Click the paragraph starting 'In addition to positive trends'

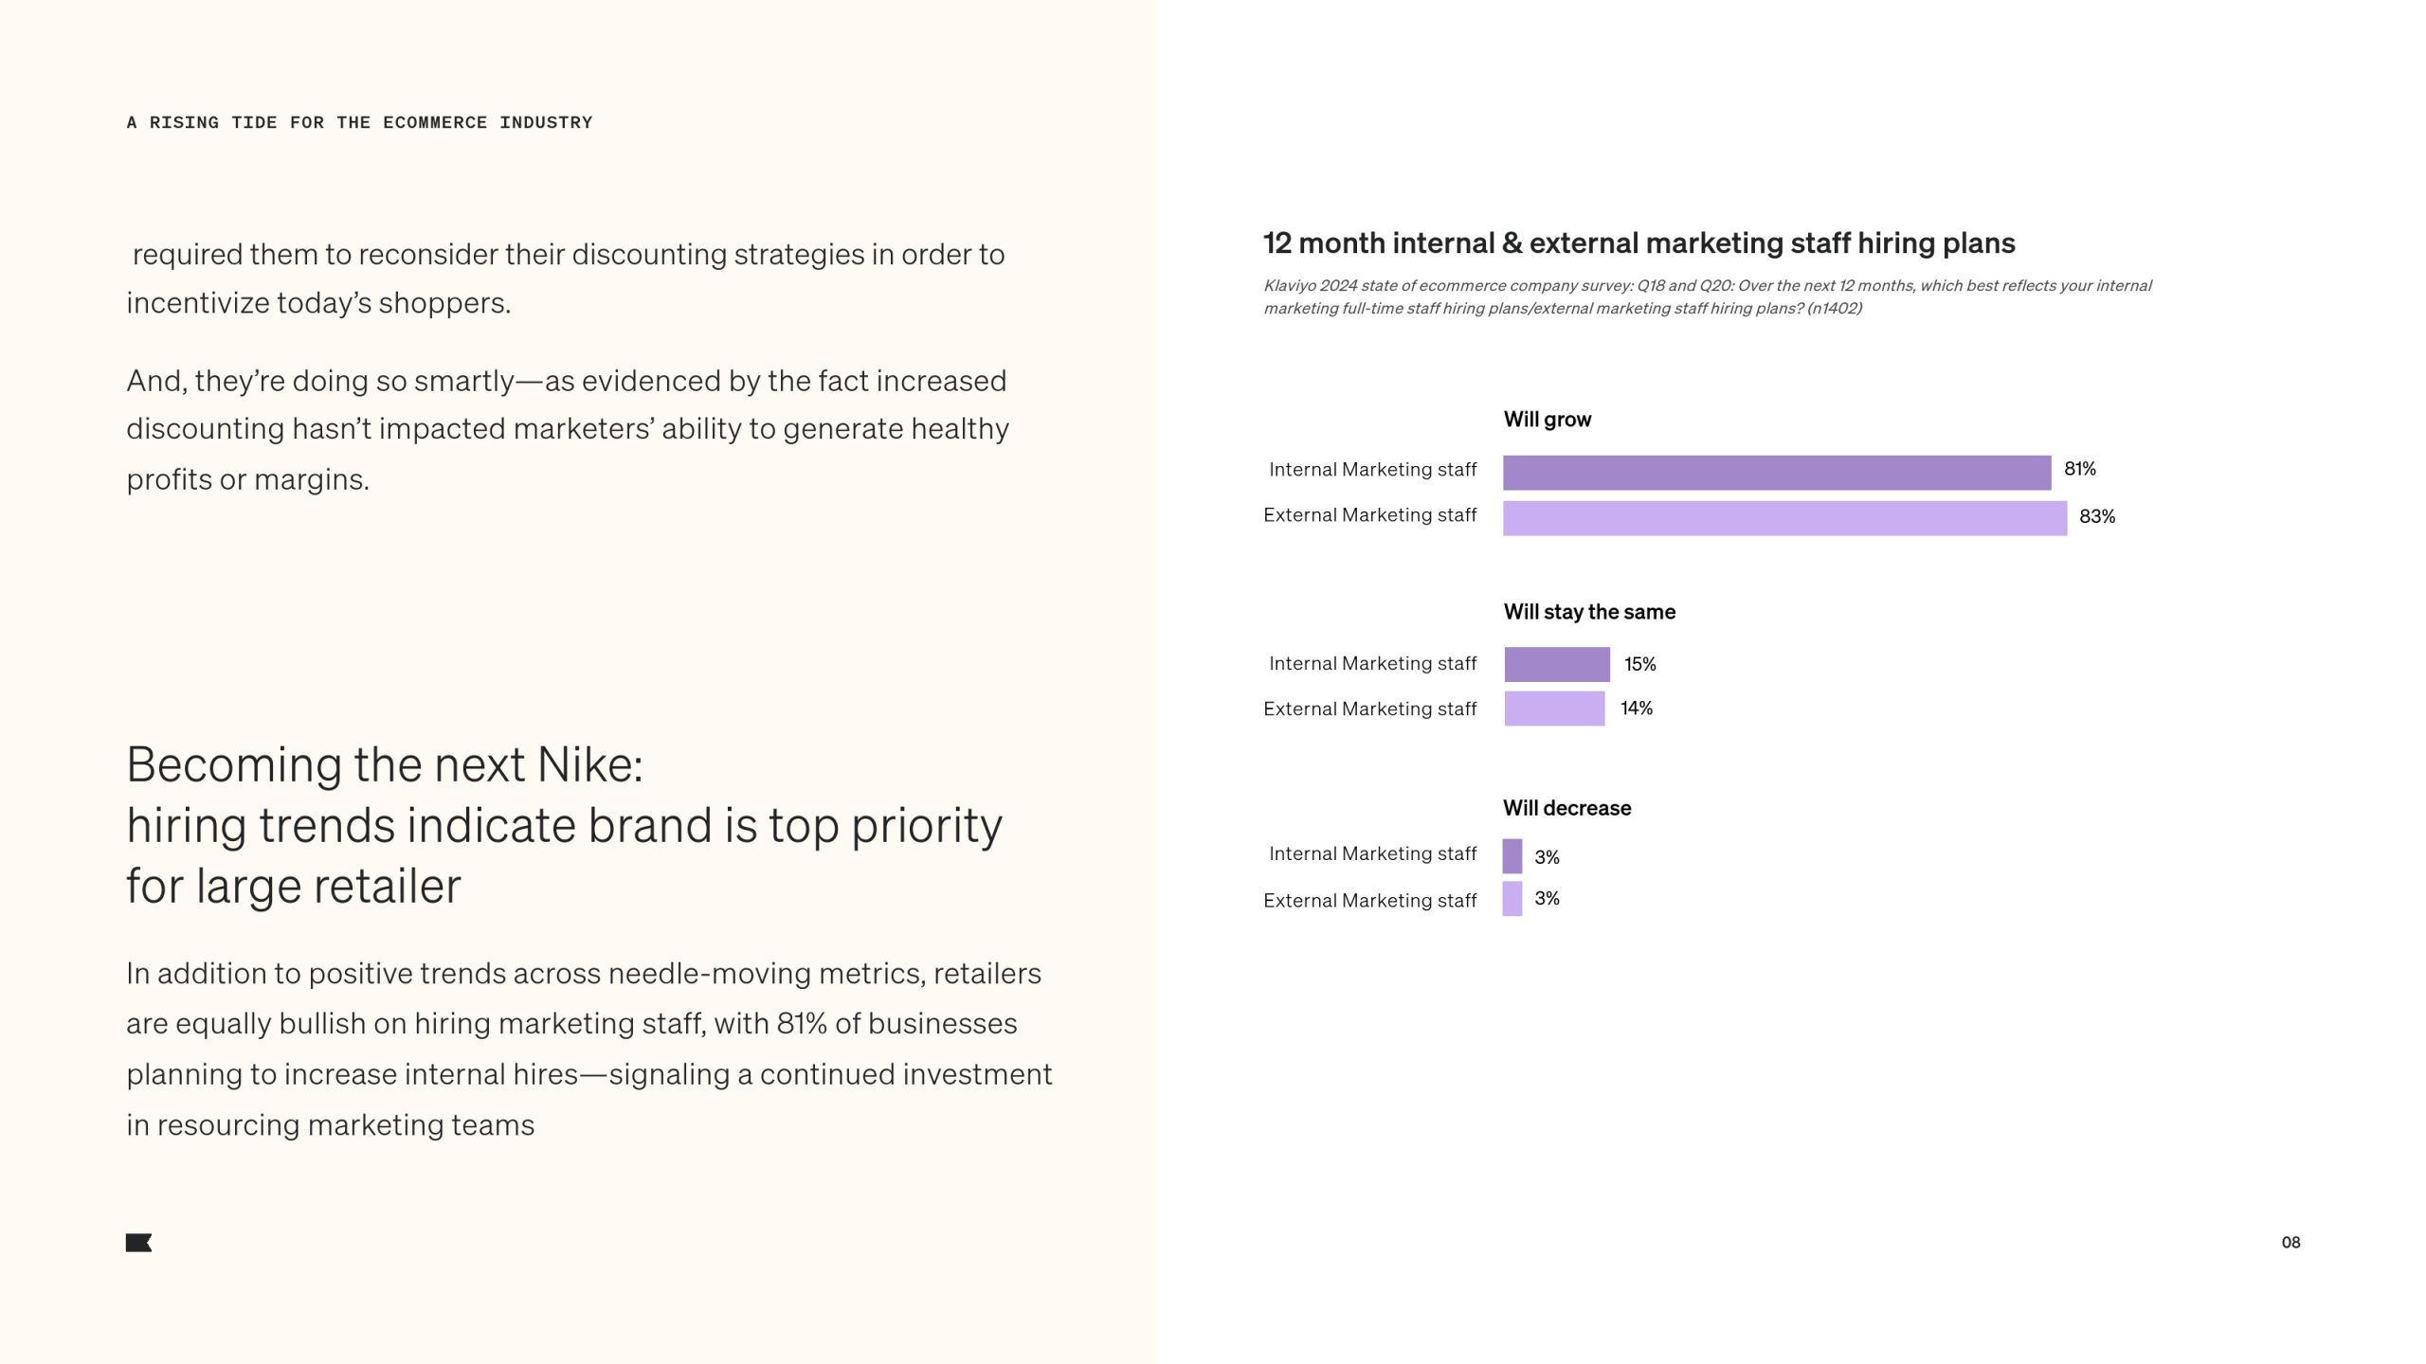pos(588,1049)
